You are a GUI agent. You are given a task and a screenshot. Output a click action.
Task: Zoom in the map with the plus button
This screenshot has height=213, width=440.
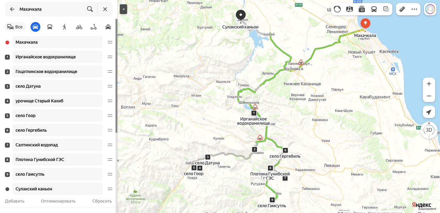tap(429, 84)
